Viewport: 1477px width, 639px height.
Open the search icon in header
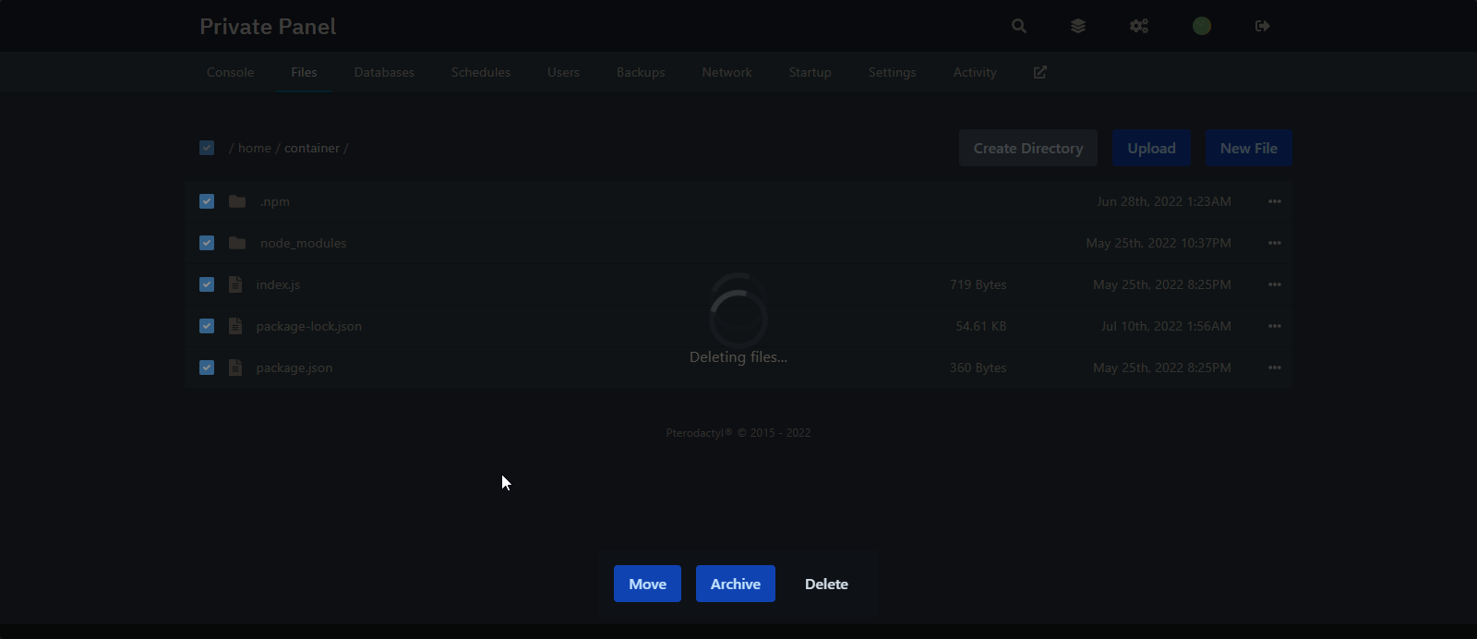pyautogui.click(x=1018, y=26)
